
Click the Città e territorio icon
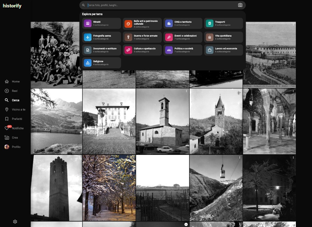point(169,23)
